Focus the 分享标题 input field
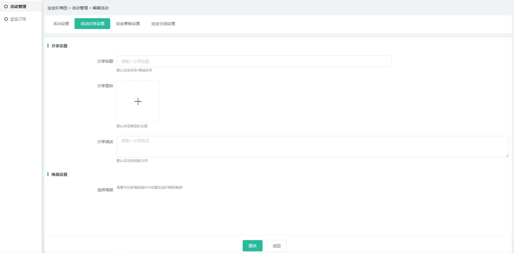This screenshot has width=514, height=253. click(x=254, y=62)
